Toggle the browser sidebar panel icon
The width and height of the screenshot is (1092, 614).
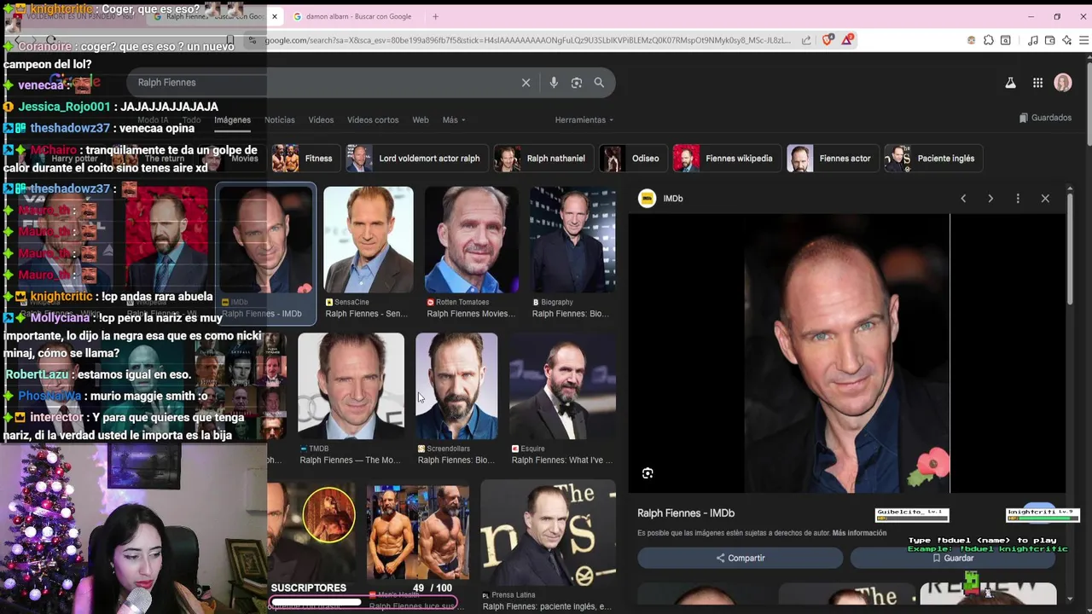[1006, 40]
